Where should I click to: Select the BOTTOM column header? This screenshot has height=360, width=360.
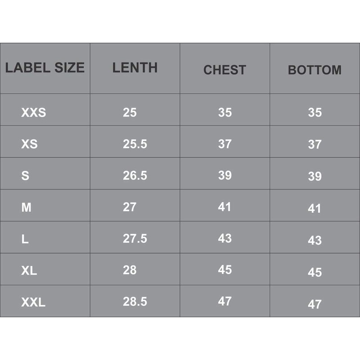315,70
